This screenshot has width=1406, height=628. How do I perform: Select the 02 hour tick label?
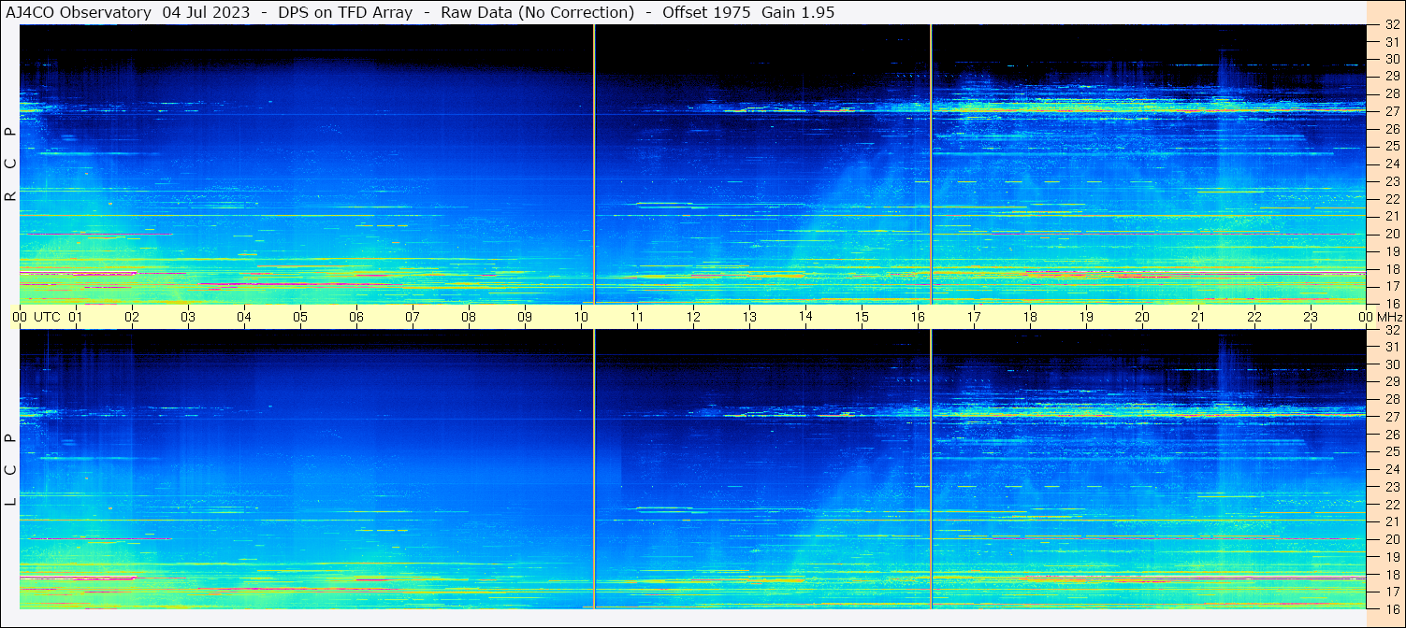tap(132, 317)
